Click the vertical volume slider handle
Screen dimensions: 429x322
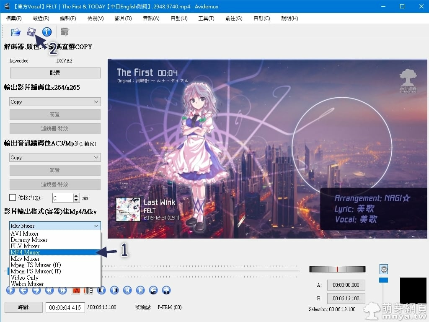[x=383, y=280]
